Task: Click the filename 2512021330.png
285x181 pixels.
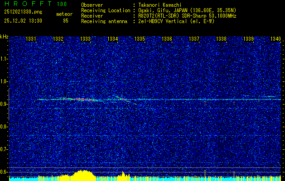Action: tap(23, 12)
